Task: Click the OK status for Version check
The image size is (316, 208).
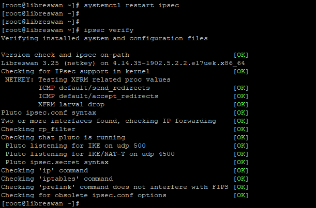Action: [x=240, y=55]
